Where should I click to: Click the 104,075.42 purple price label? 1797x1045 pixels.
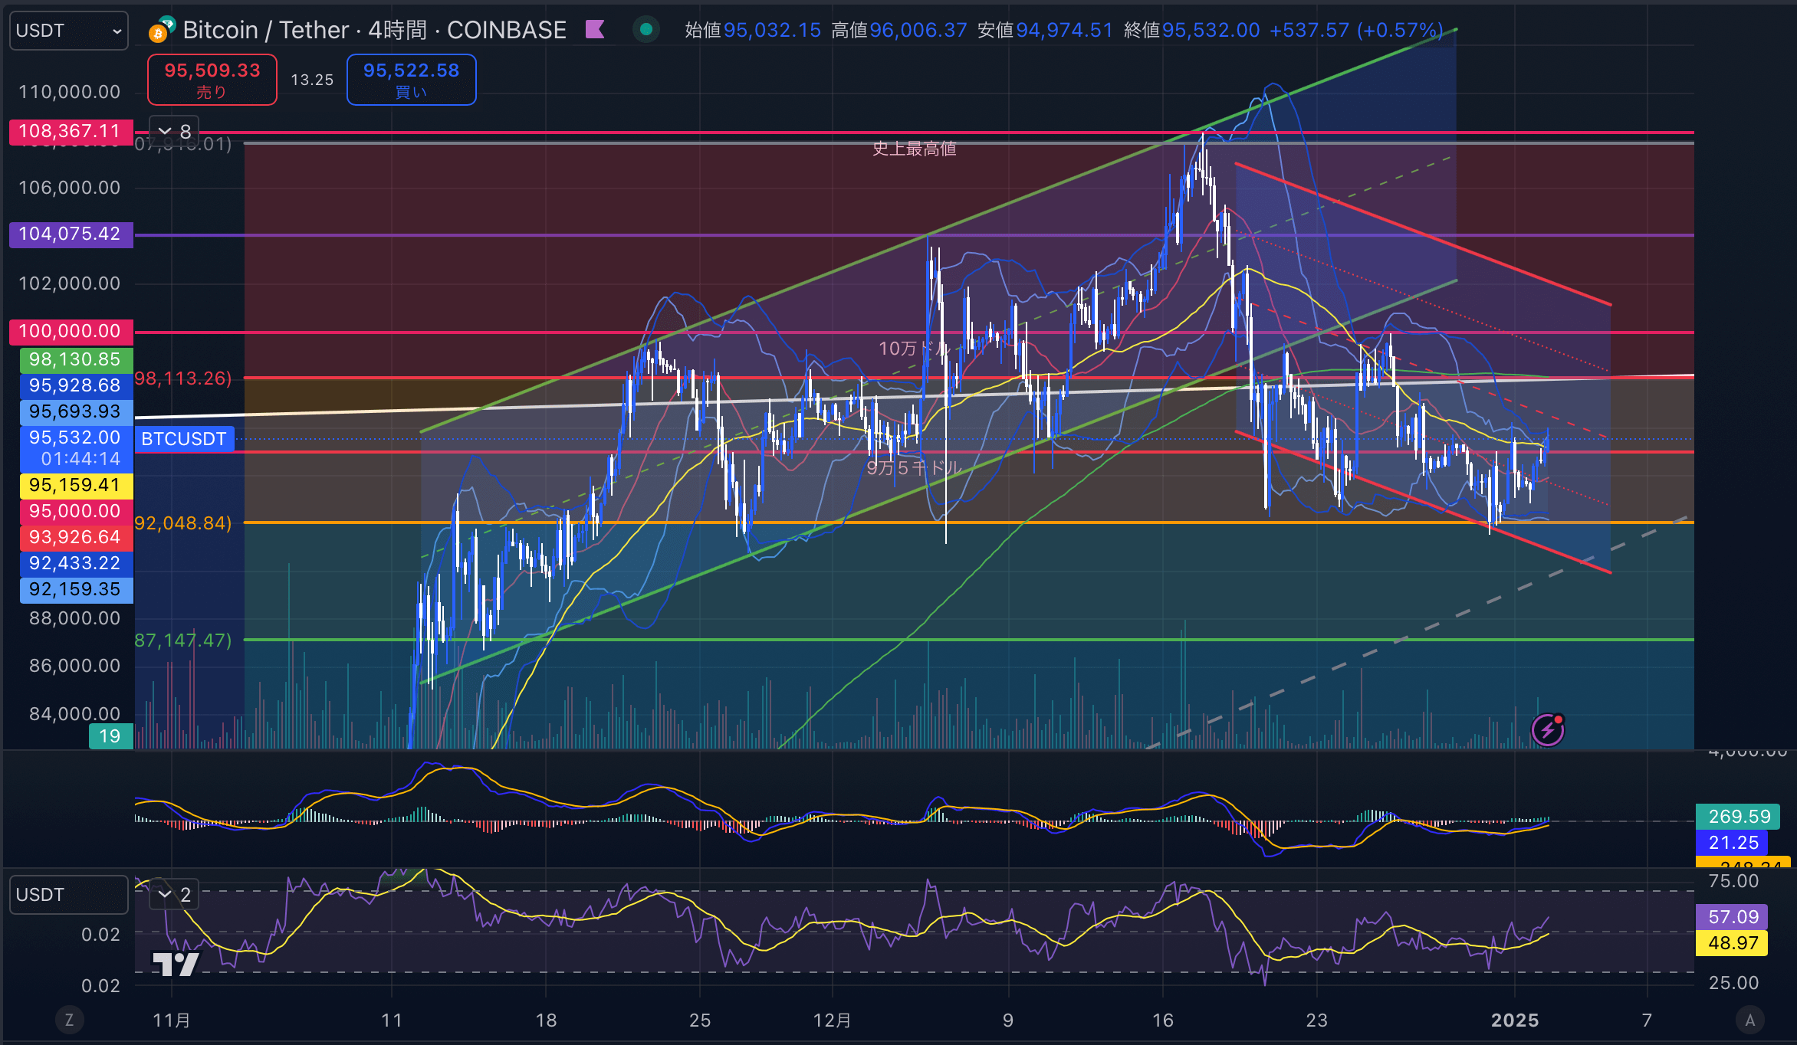pos(71,234)
